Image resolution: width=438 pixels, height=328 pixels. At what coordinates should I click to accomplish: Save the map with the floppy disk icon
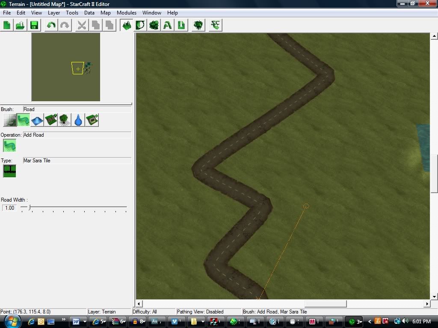click(34, 25)
